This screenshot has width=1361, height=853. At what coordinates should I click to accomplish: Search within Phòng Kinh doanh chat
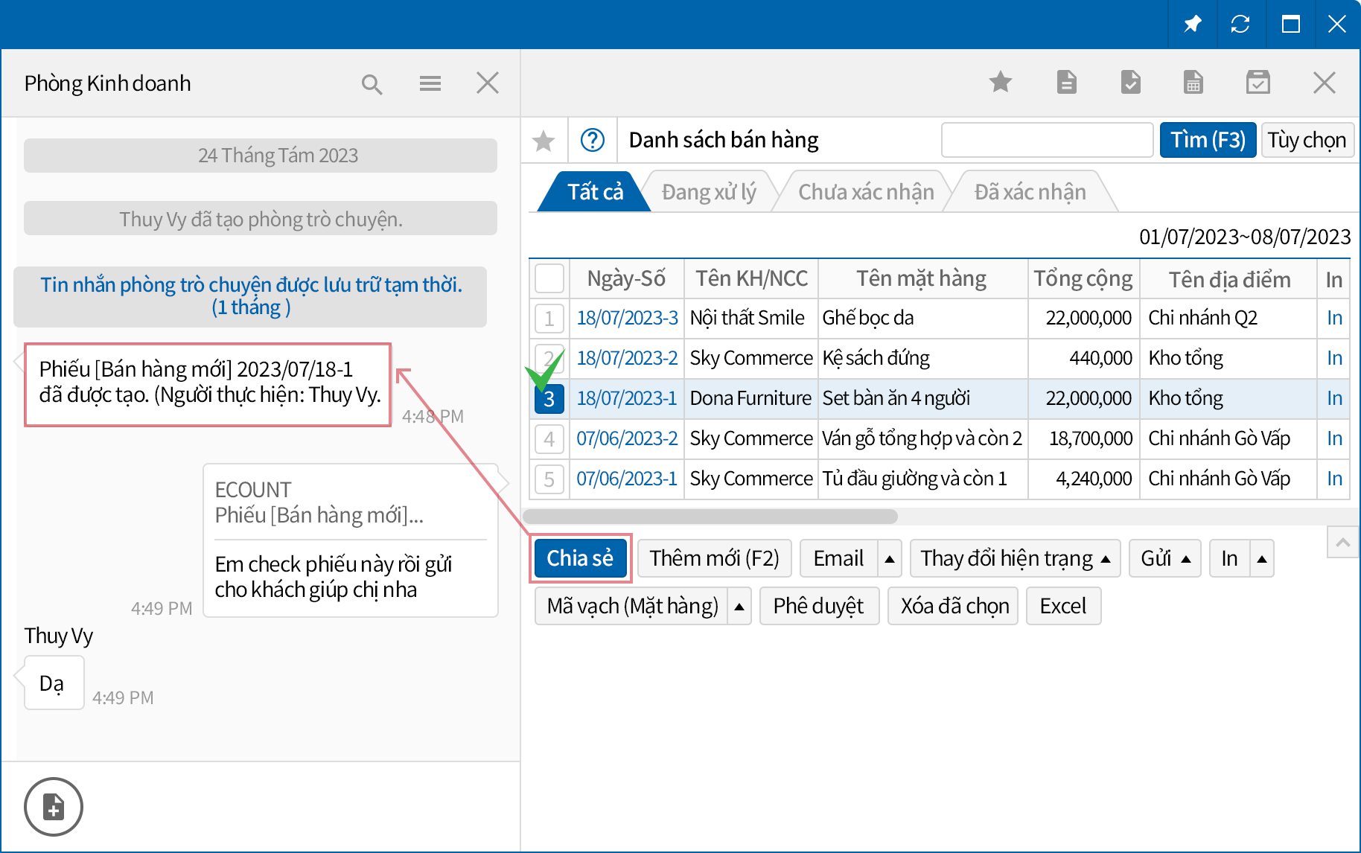coord(372,84)
